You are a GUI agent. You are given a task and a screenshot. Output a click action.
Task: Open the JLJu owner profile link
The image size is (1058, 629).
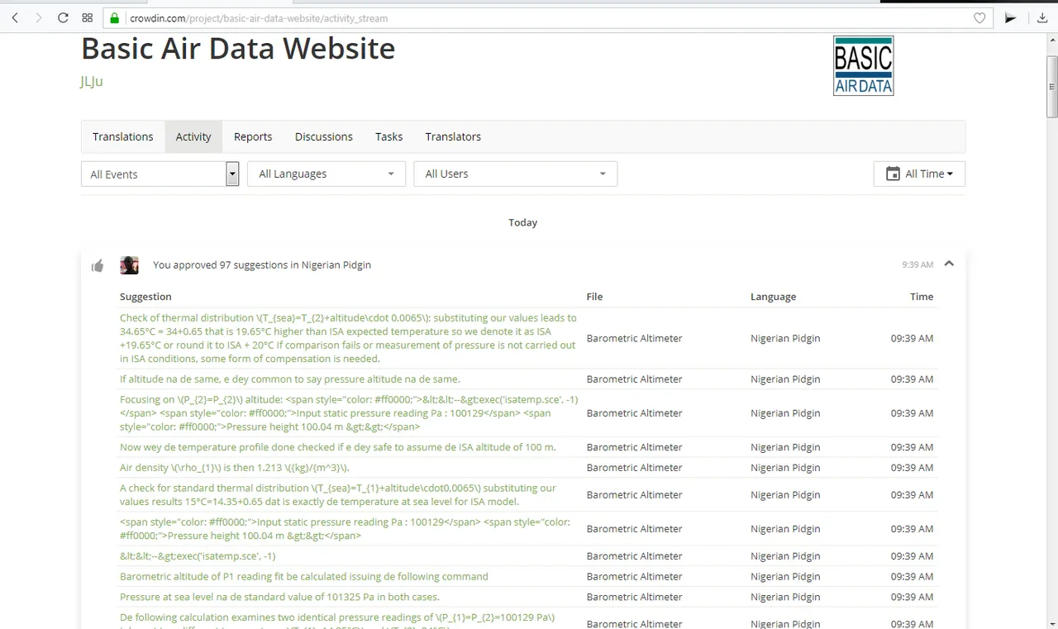point(92,81)
